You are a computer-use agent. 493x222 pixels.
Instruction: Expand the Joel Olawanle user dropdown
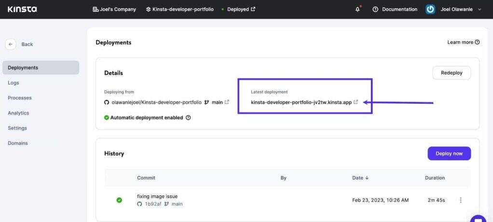coord(479,9)
